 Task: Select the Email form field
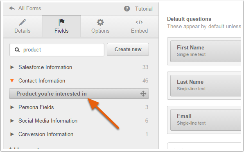206,120
